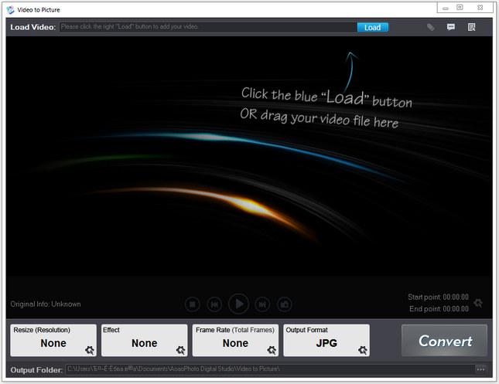Close the Video to Picture window
499x384 pixels.
pos(480,7)
